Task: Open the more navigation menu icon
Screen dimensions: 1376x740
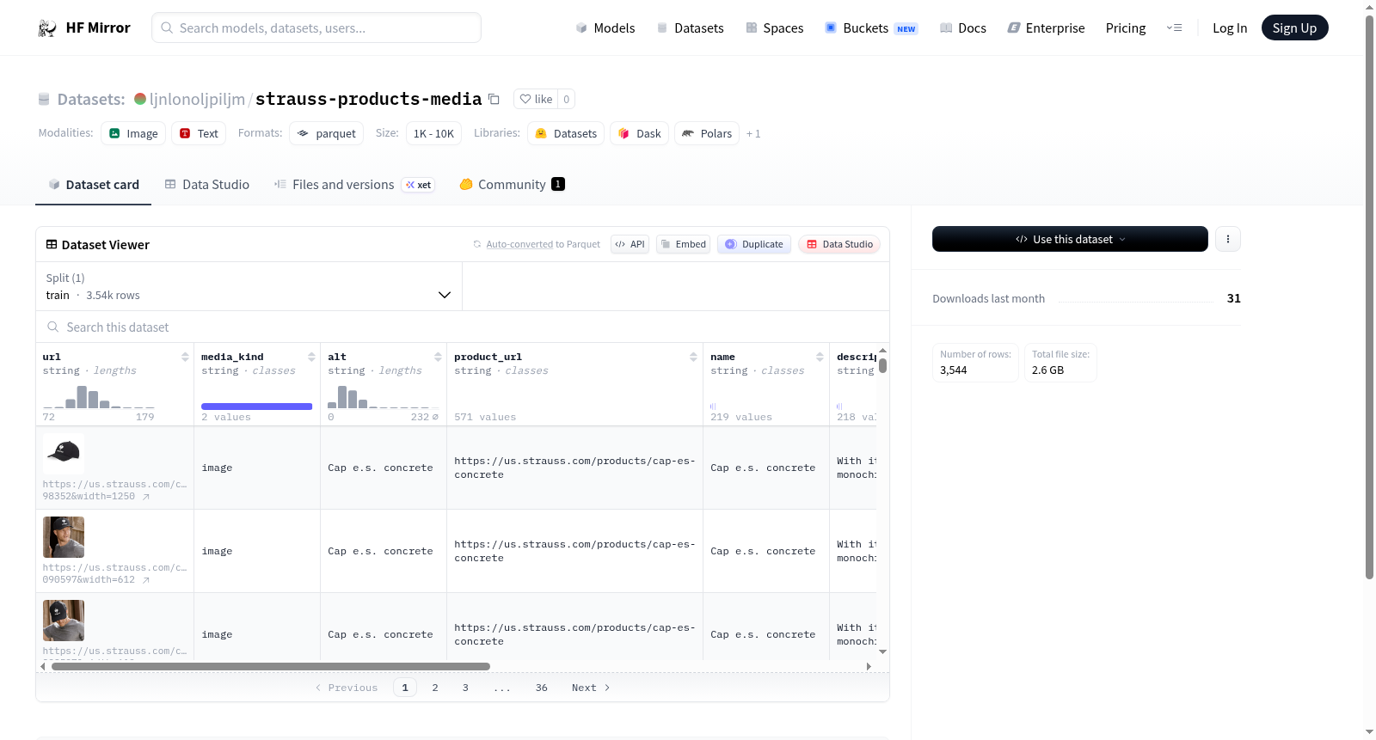Action: [1174, 28]
